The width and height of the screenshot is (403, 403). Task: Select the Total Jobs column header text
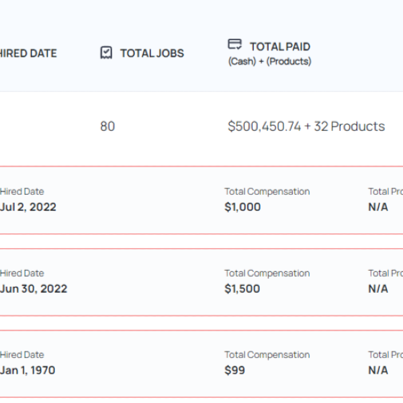(152, 53)
